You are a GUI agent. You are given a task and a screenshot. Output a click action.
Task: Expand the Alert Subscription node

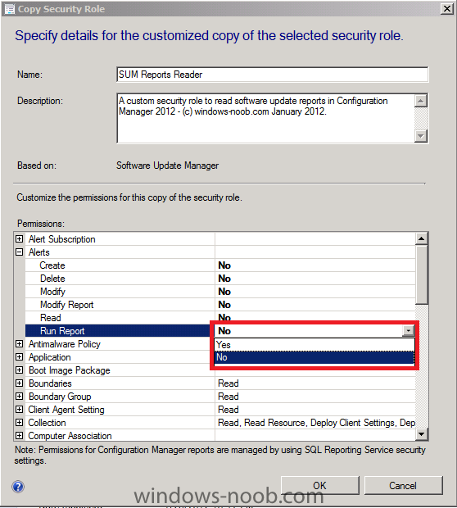click(x=20, y=239)
